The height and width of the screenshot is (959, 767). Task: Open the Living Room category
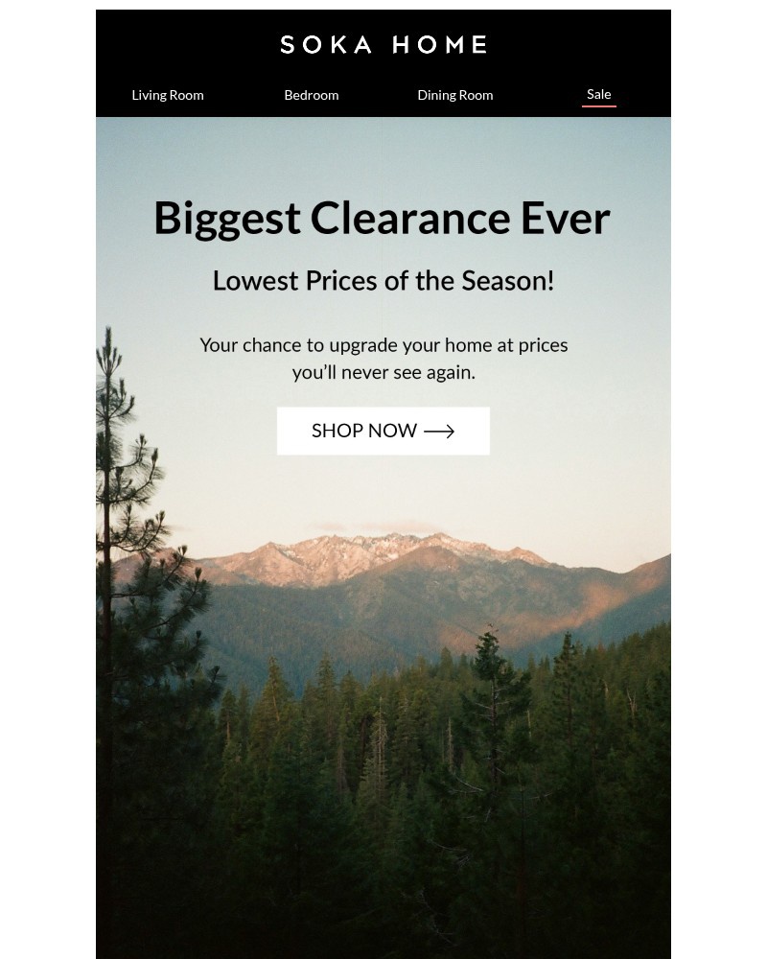pyautogui.click(x=168, y=95)
